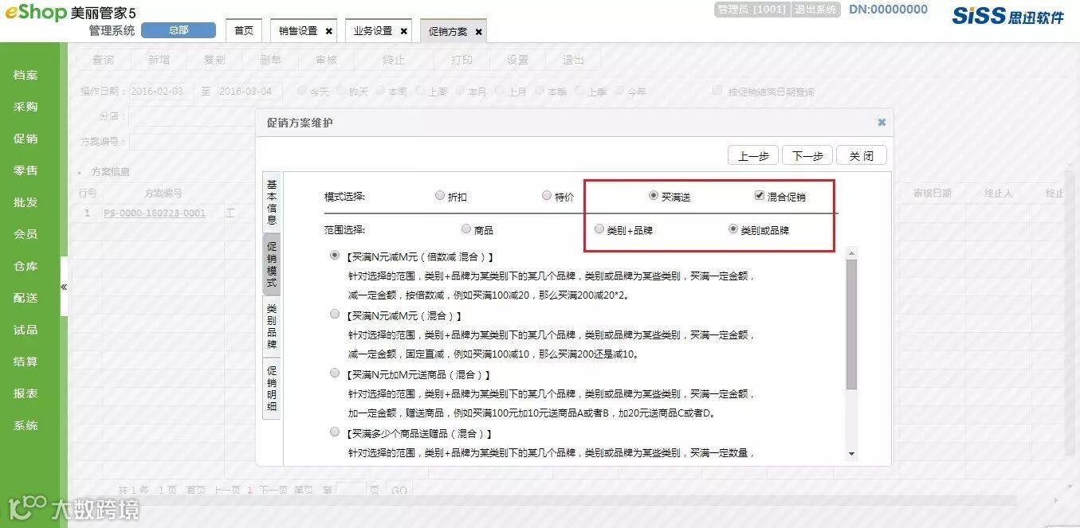Click the 查询 toolbar button
Image resolution: width=1080 pixels, height=528 pixels.
(x=103, y=60)
